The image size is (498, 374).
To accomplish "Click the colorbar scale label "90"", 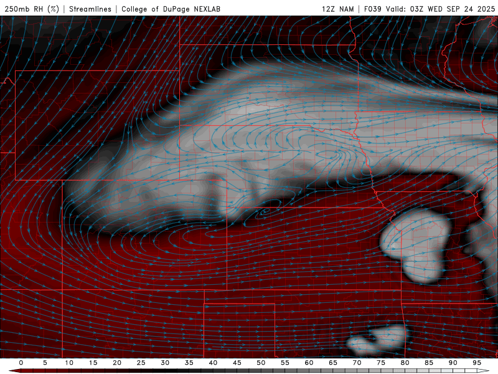I will tap(453, 363).
